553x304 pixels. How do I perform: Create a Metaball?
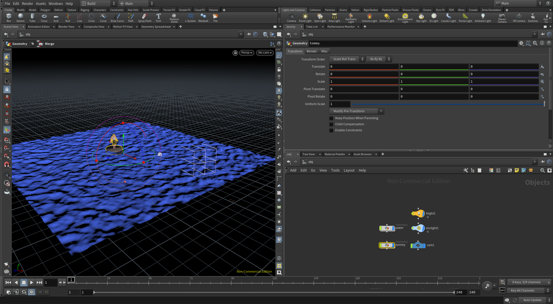pyautogui.click(x=203, y=18)
